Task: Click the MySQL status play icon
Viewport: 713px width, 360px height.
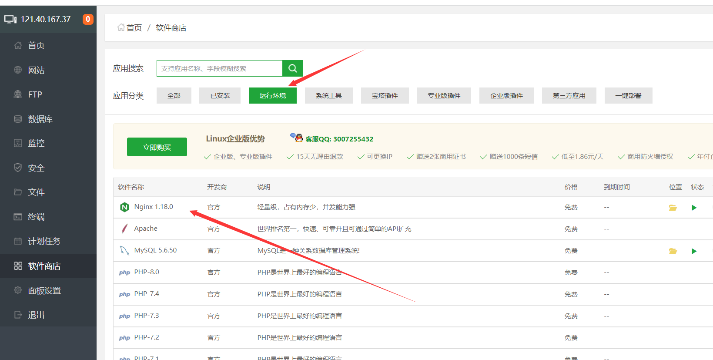Action: [x=694, y=251]
